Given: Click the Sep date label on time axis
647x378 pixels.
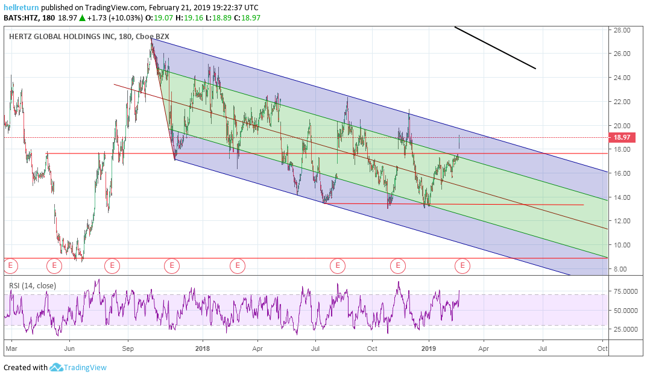Looking at the screenshot, I should [128, 349].
